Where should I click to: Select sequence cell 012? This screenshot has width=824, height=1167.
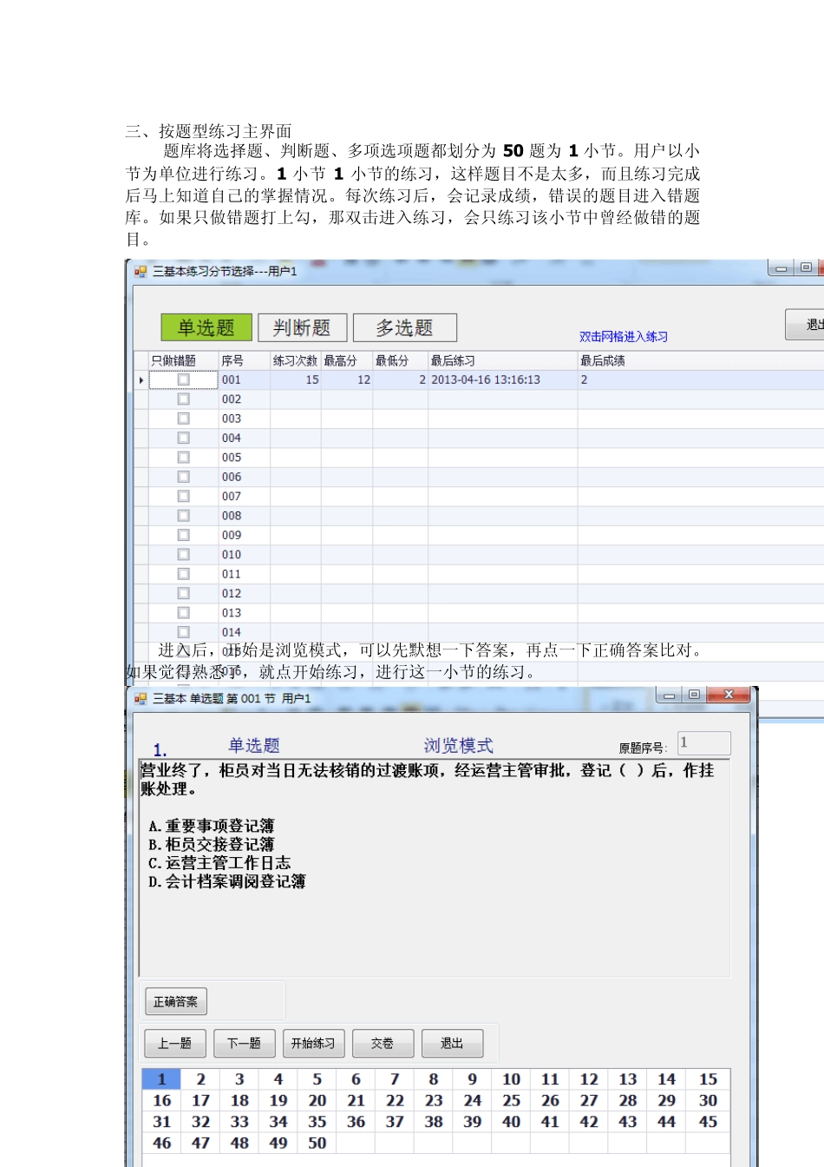244,594
